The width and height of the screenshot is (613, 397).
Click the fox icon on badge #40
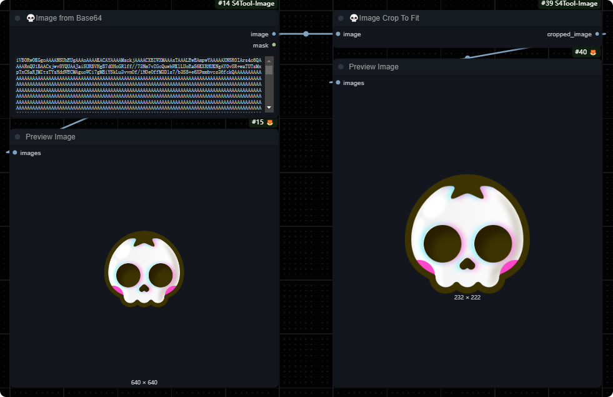[593, 52]
